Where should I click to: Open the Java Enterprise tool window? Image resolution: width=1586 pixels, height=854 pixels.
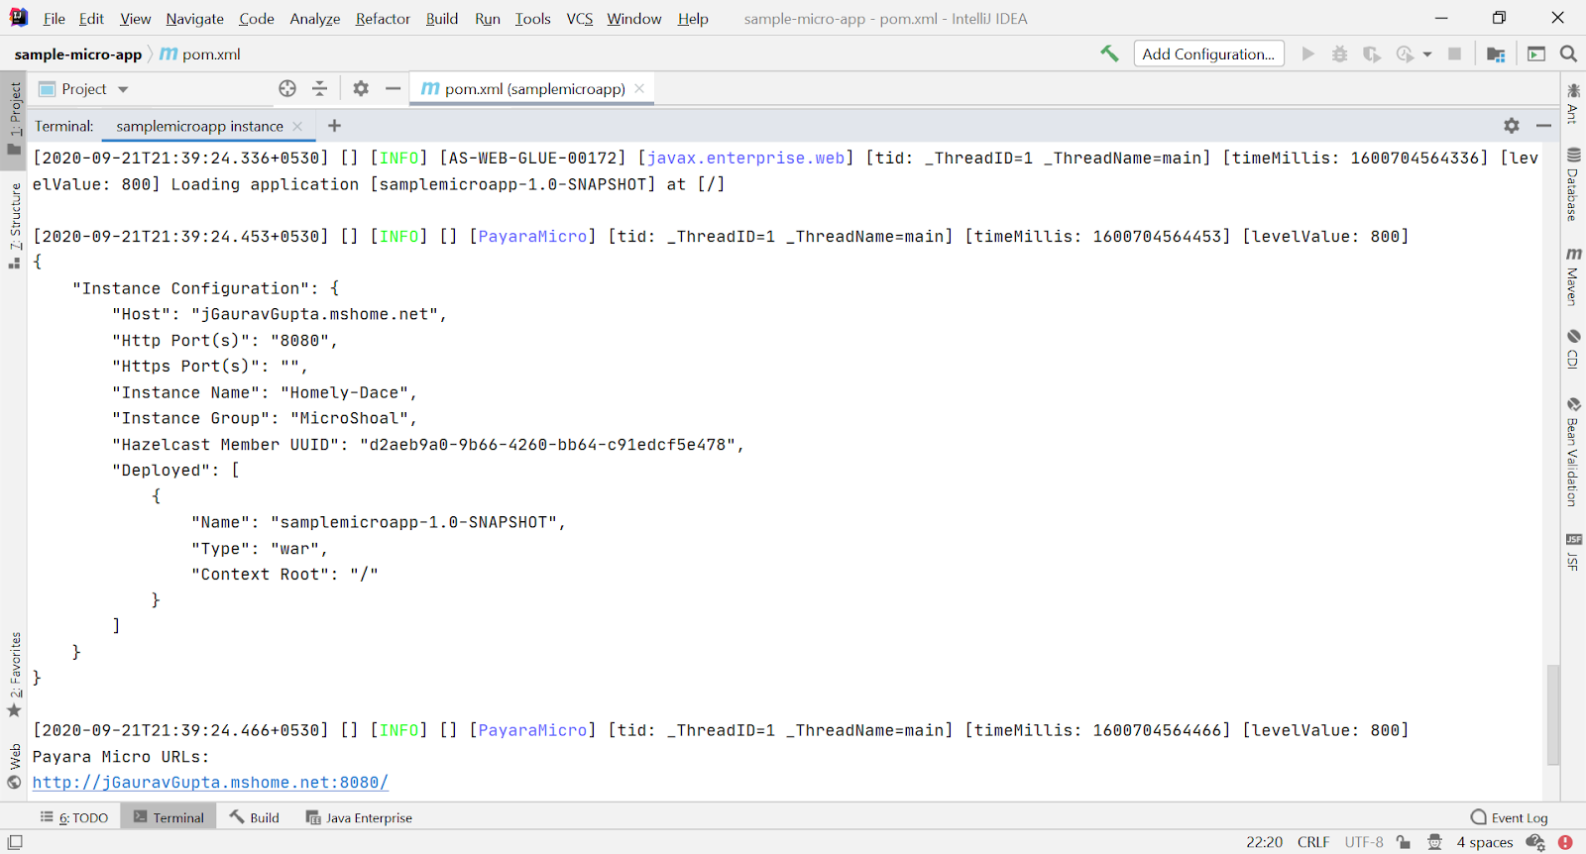pos(359,817)
